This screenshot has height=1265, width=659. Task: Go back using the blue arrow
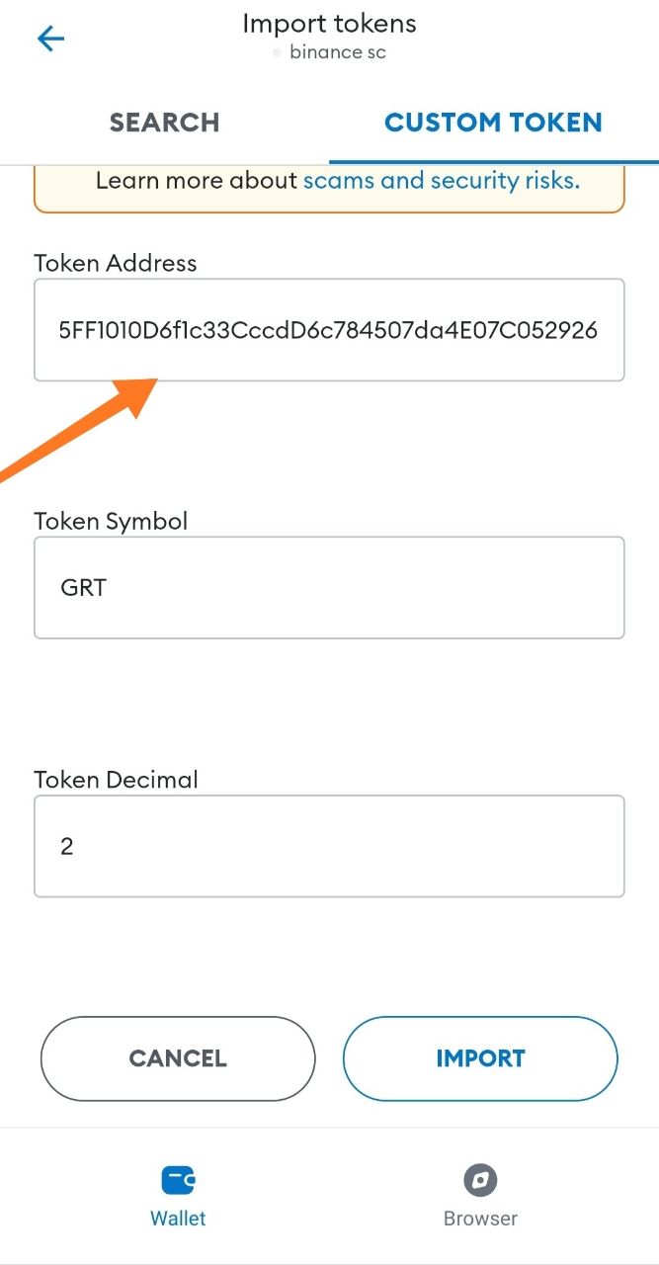pyautogui.click(x=50, y=39)
